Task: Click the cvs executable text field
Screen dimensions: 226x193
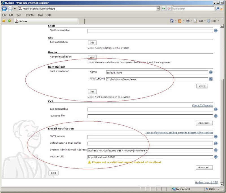Action: (x=150, y=110)
